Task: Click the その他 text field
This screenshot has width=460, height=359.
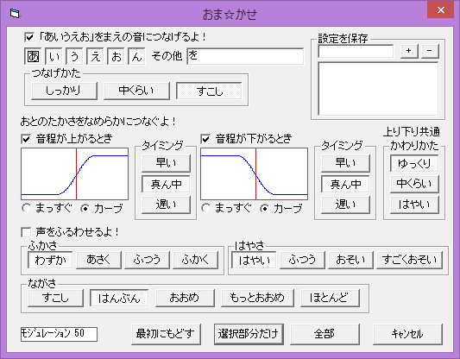Action: click(x=245, y=56)
